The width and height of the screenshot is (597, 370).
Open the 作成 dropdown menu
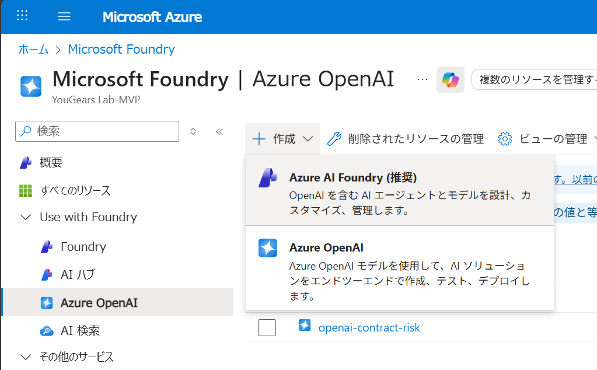pos(283,139)
